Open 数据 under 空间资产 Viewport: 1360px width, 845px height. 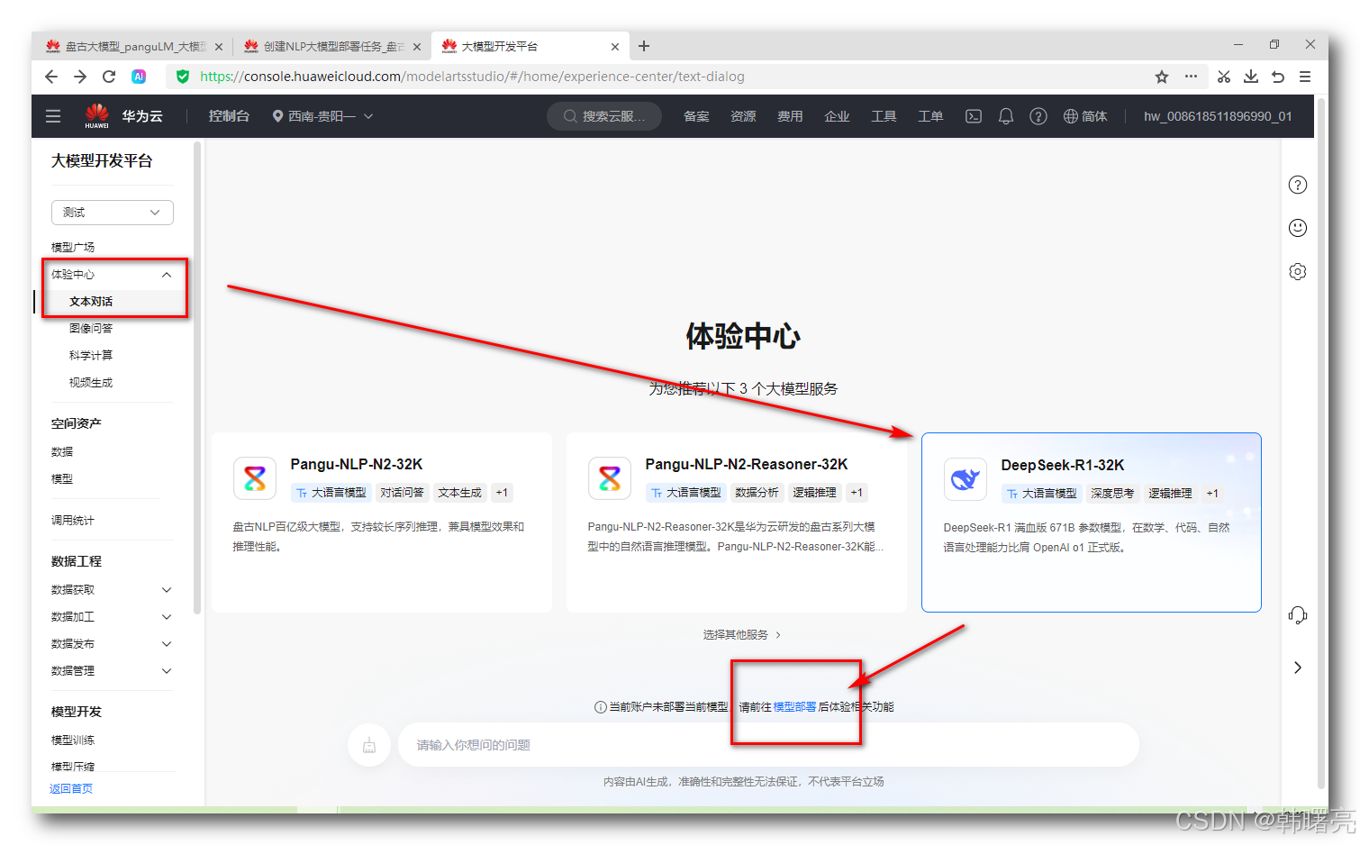point(62,452)
